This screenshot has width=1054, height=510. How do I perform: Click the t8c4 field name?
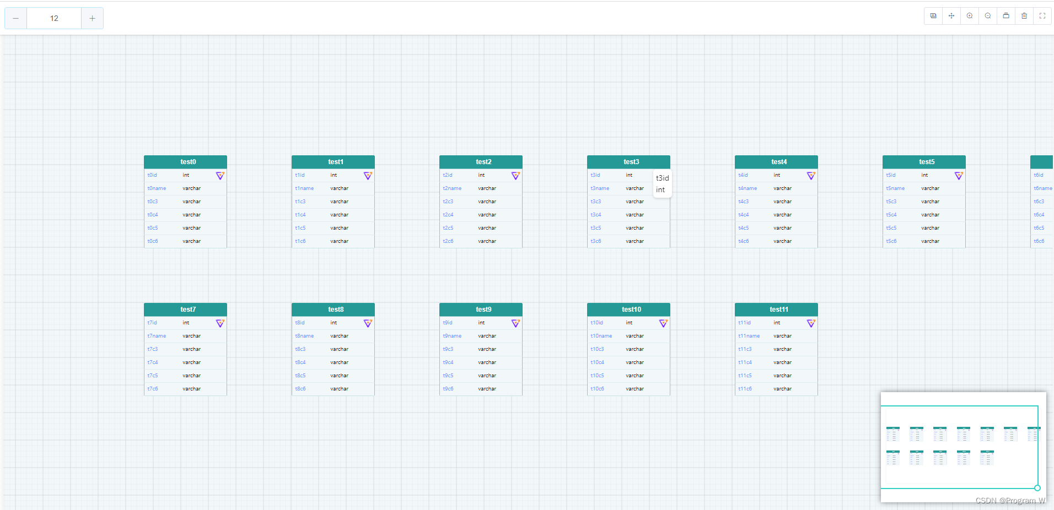point(300,362)
